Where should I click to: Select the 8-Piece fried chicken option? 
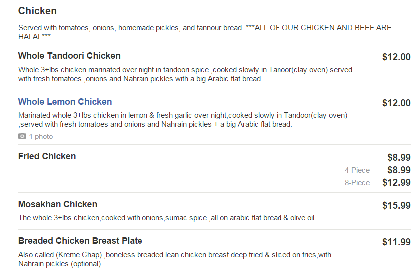point(357,183)
